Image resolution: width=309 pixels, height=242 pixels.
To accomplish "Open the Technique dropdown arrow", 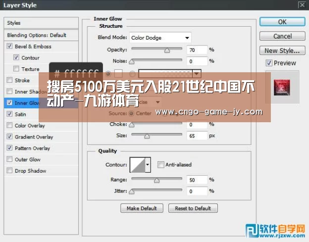I will (x=157, y=102).
